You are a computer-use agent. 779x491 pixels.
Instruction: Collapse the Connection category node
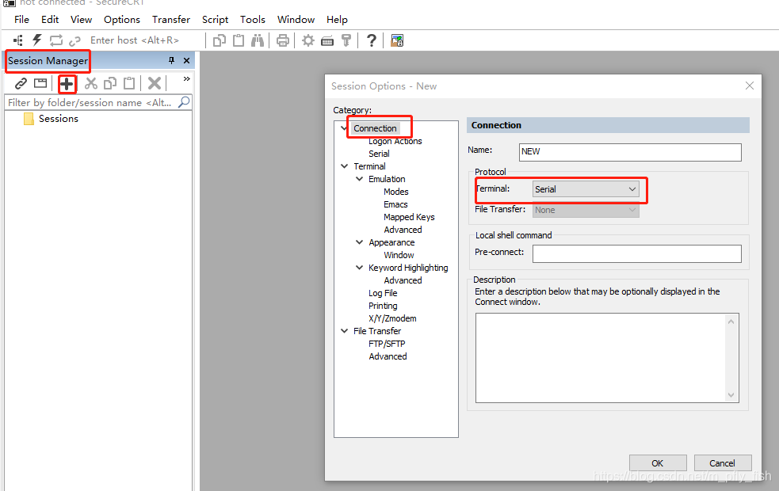pyautogui.click(x=344, y=128)
